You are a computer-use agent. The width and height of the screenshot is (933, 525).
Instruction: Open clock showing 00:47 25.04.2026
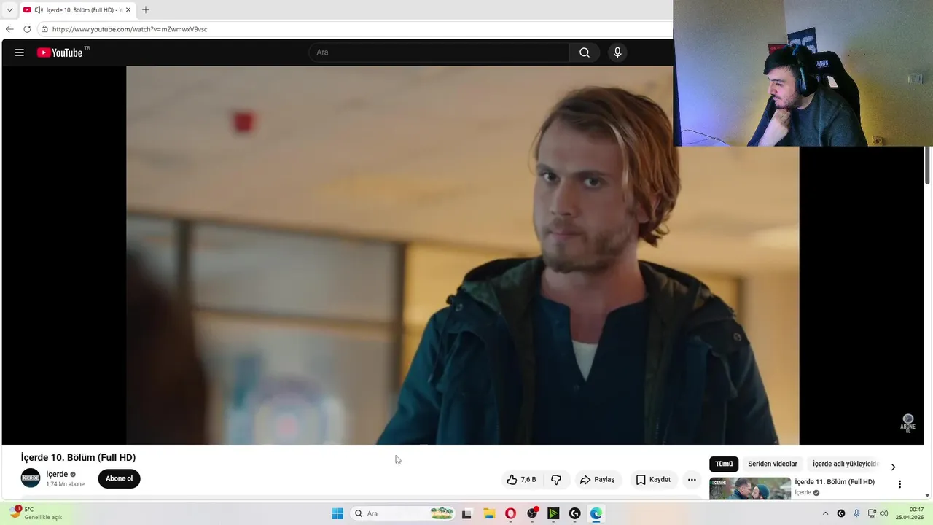point(911,513)
